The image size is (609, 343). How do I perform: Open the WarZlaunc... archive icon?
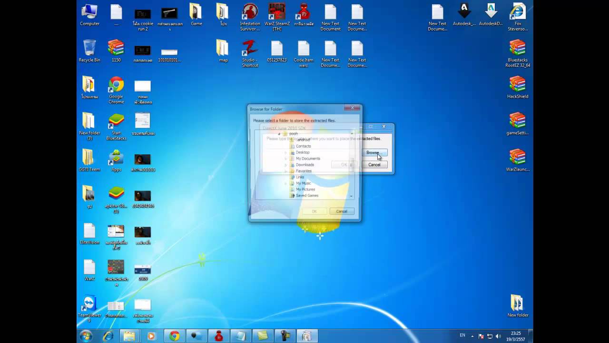518,161
